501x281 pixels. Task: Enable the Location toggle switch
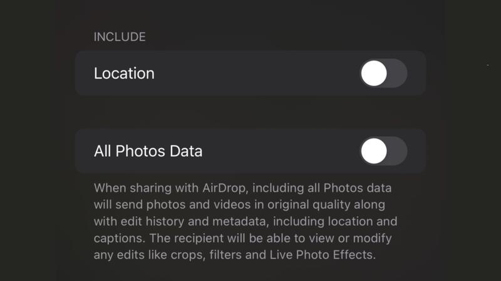[383, 74]
